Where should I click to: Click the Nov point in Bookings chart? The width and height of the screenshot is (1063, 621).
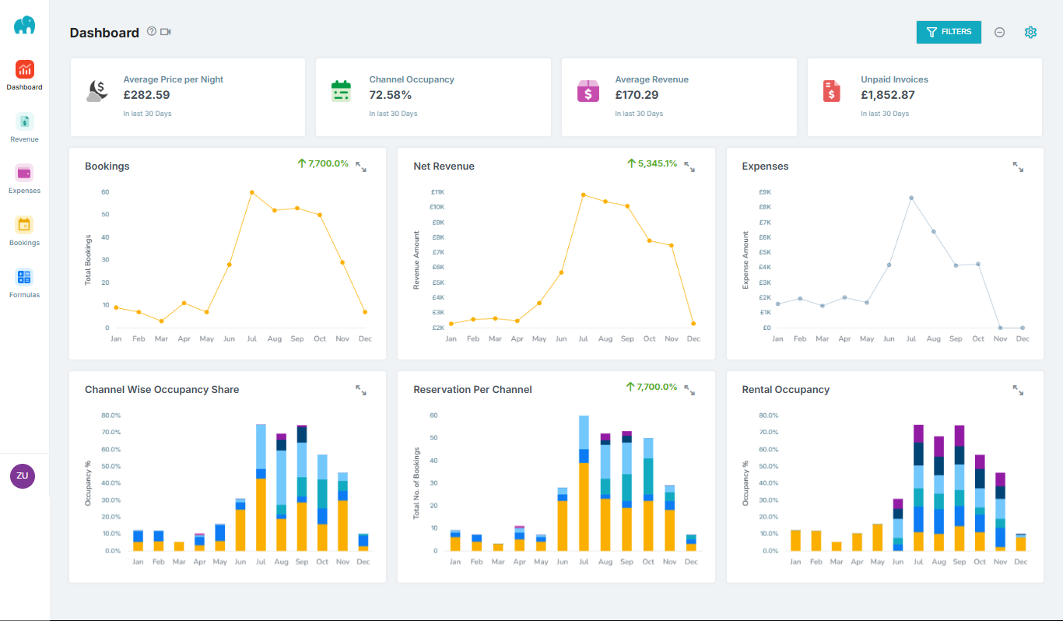(x=342, y=262)
